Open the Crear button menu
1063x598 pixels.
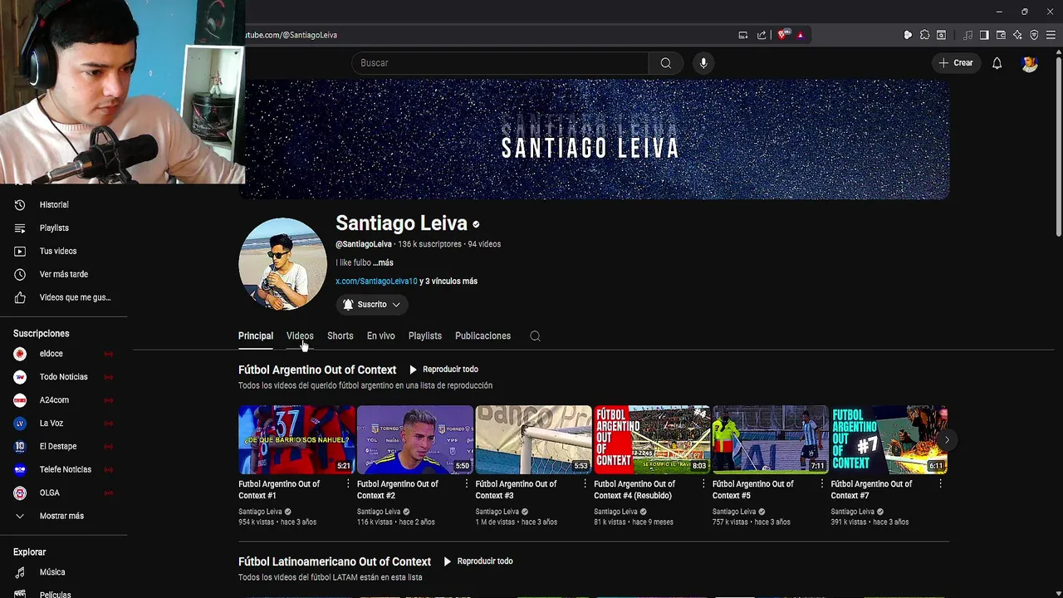956,63
